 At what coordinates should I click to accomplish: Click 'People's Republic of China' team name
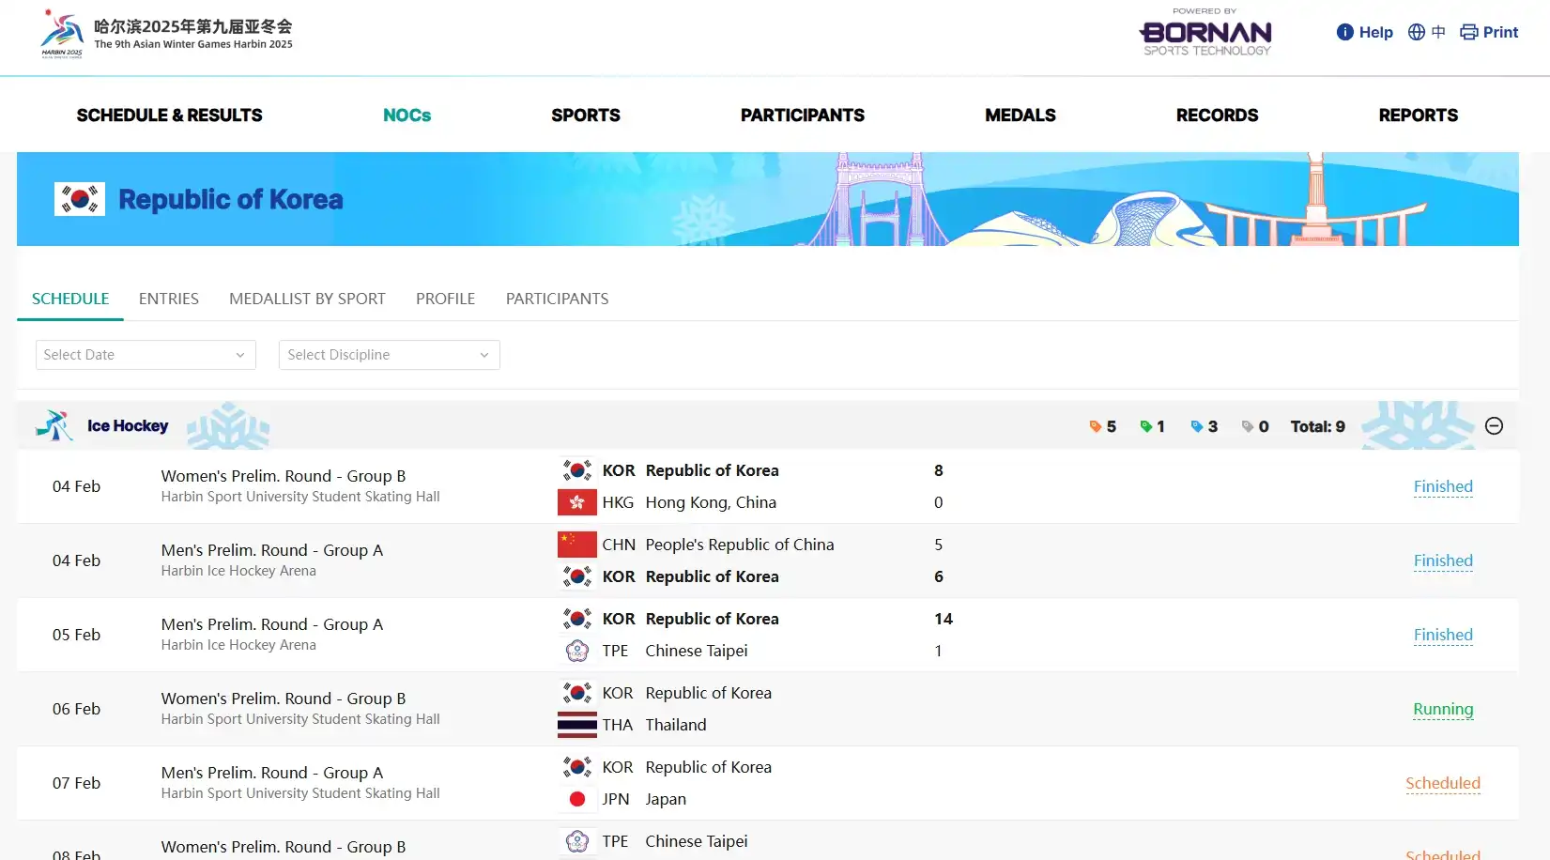(740, 545)
